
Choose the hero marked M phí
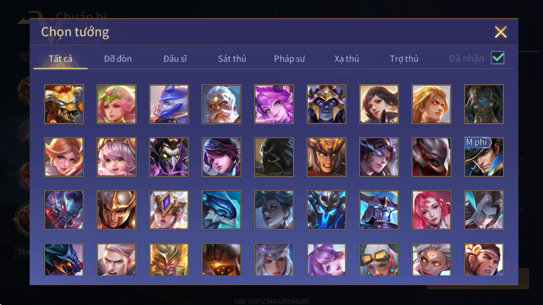point(484,157)
